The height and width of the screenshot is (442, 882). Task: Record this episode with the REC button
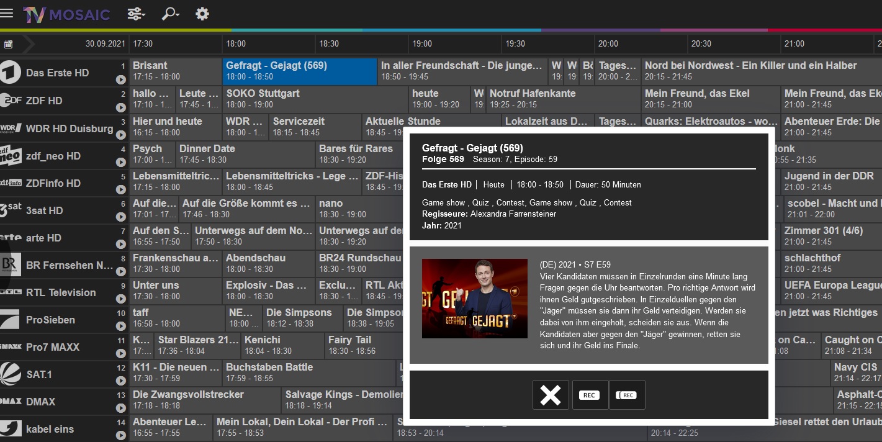coord(590,395)
